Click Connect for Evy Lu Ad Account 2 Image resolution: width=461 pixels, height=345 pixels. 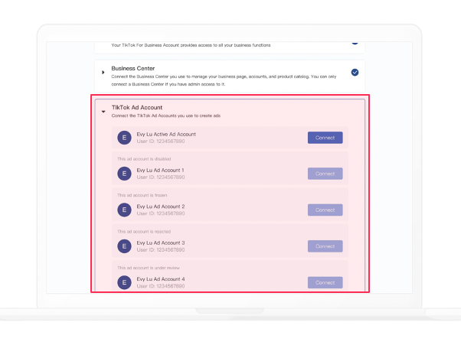[325, 210]
